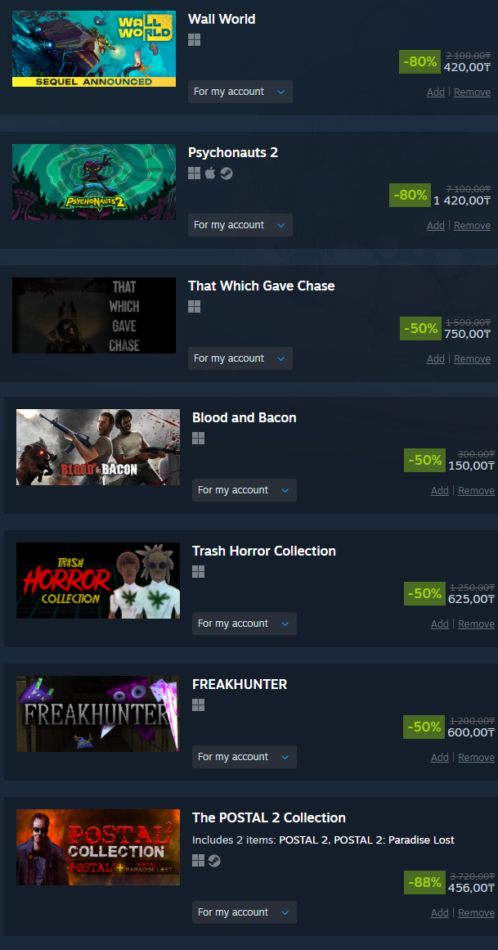Remove FREAKHUNTER from the cart
The width and height of the screenshot is (498, 950).
pyautogui.click(x=476, y=758)
